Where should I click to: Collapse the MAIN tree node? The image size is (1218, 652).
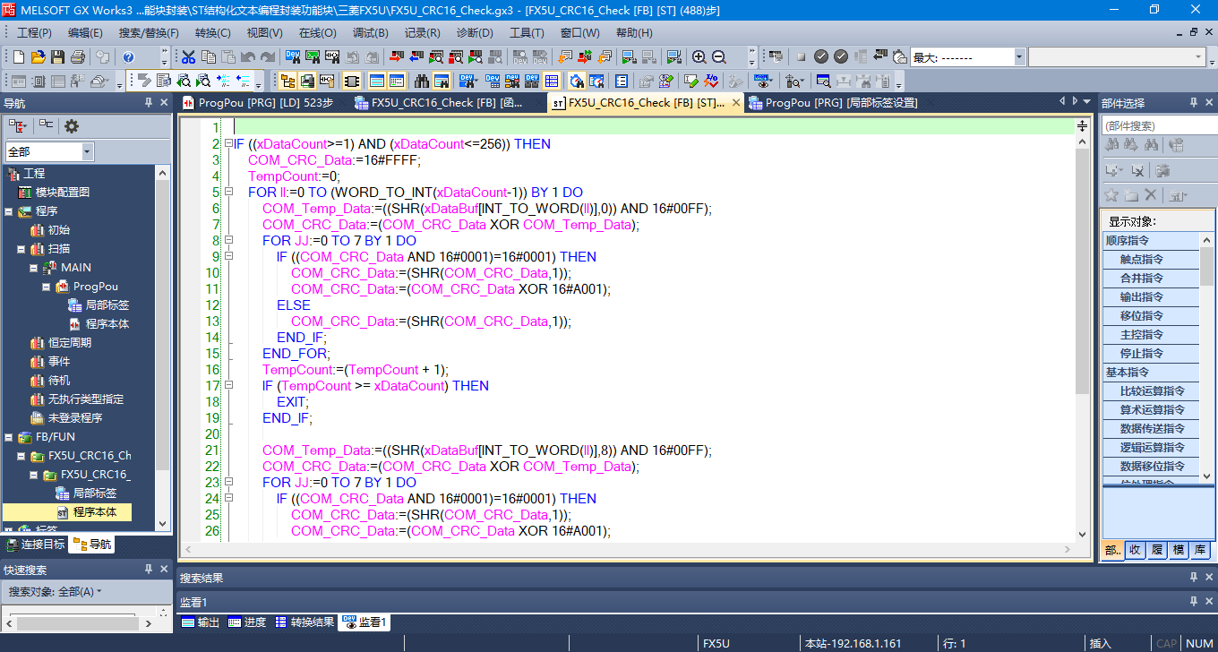[x=33, y=268]
